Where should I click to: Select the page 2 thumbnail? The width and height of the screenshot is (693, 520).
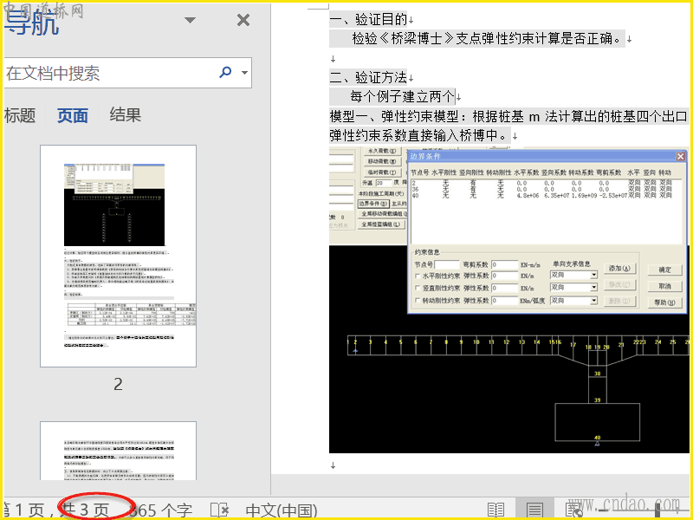(118, 256)
